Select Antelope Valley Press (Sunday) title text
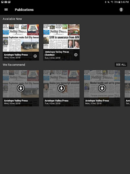Image resolution: width=130 pixels, height=174 pixels. click(x=57, y=53)
